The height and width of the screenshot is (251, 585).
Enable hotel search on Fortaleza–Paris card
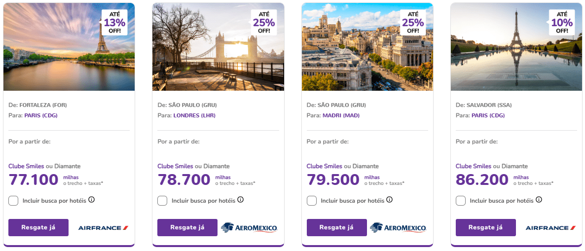[x=14, y=201]
